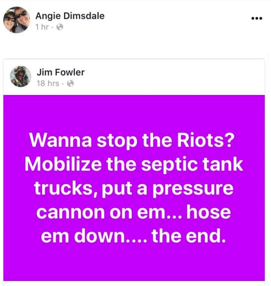Viewport: 271px width, 286px height.
Task: Click the word 'pressure' in the post
Action: tap(193, 189)
